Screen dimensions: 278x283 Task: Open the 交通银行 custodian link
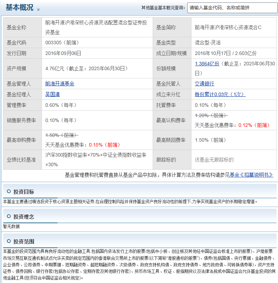(204, 84)
